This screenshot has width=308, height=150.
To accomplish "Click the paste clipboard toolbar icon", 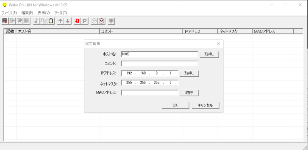I will click(51, 21).
